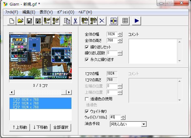Click first insert-from-file toolbar icon
This screenshot has width=191, height=138.
click(x=47, y=21)
